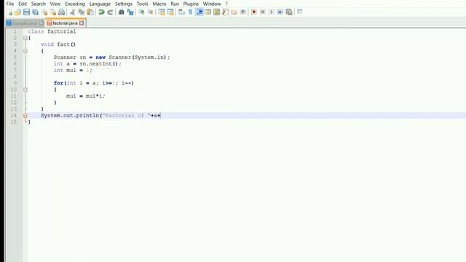The width and height of the screenshot is (466, 262).
Task: Undo last edit with green arrow
Action: coord(101,12)
